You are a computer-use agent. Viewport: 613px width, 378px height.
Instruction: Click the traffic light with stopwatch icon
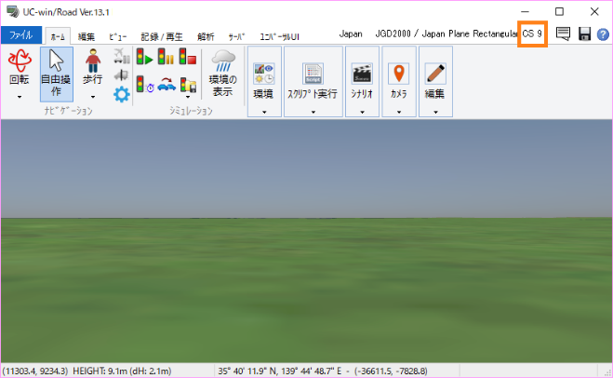tap(145, 85)
